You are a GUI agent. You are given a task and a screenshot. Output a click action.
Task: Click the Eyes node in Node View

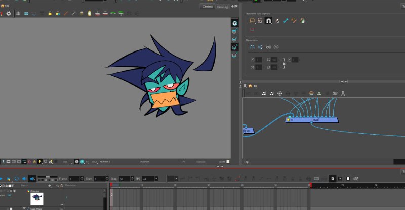click(248, 131)
